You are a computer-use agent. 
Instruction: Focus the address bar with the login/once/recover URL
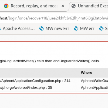click(x=54, y=18)
